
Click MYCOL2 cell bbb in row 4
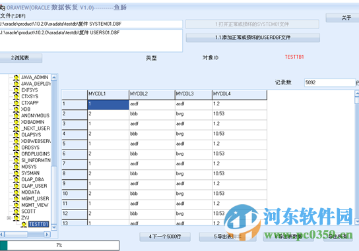(152, 134)
